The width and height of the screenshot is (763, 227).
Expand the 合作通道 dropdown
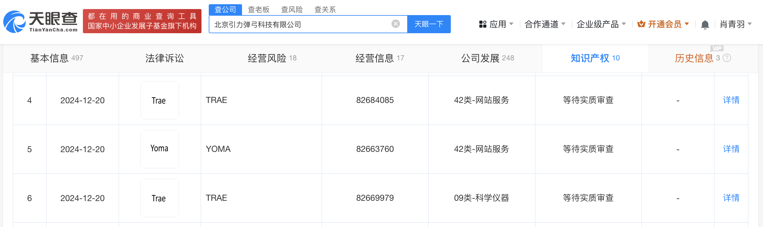[545, 24]
